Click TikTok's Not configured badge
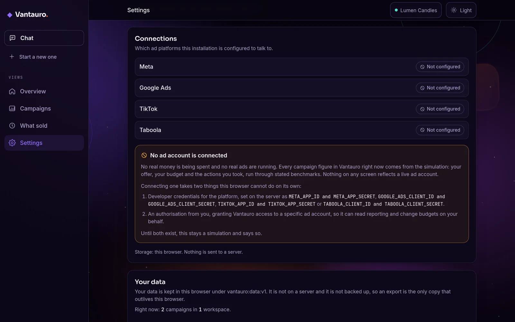The image size is (515, 322). [x=440, y=109]
